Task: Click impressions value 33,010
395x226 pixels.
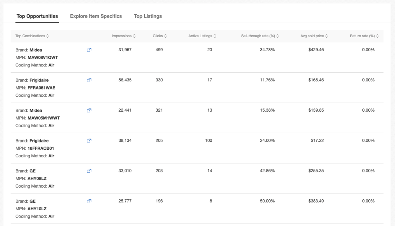Action: point(125,171)
